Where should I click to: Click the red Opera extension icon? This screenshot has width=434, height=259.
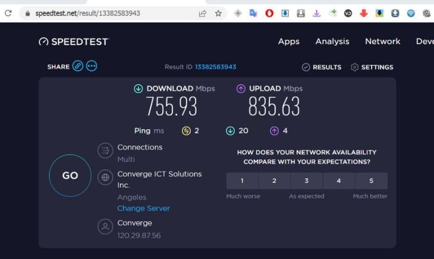[x=269, y=13]
